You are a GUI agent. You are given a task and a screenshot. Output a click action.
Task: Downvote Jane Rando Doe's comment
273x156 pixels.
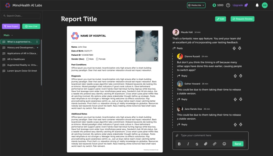click(241, 124)
